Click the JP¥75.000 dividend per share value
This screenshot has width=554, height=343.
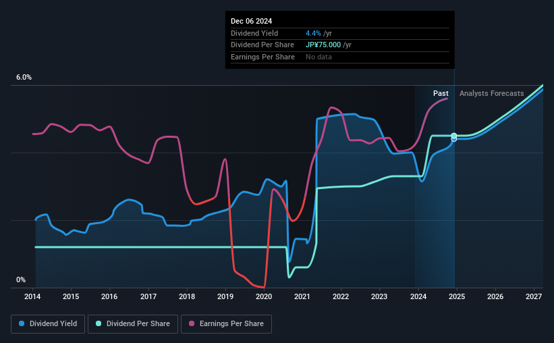(323, 45)
